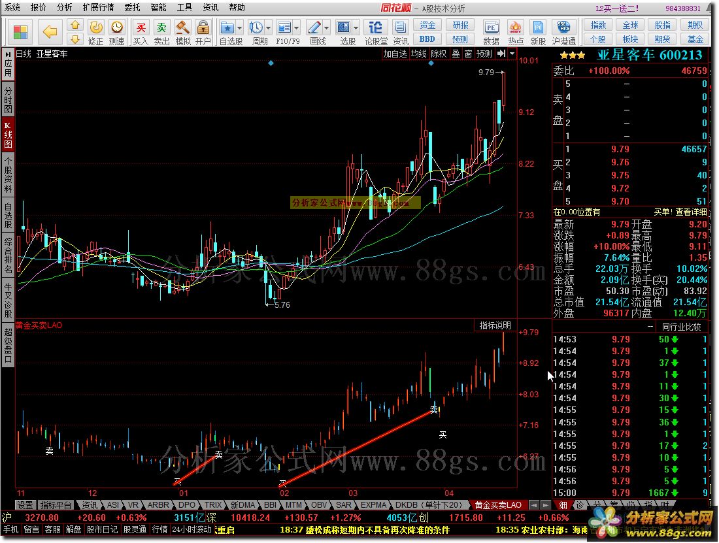Toggle 预测 forecast on chart header

click(484, 54)
